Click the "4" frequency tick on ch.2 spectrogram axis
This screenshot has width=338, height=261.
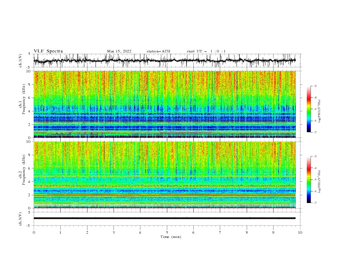(30, 182)
